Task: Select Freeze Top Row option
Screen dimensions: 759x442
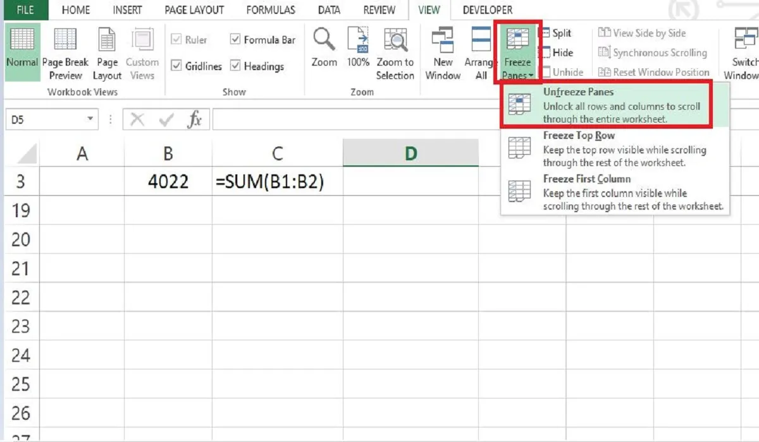Action: click(x=615, y=149)
